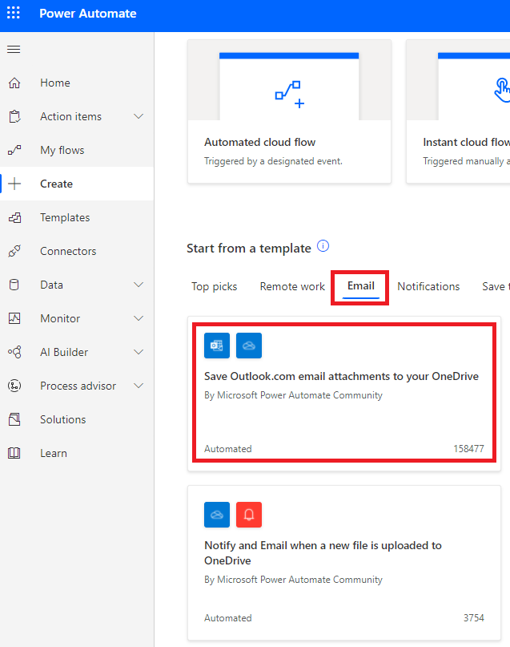Click the Connectors plug icon

click(x=14, y=251)
